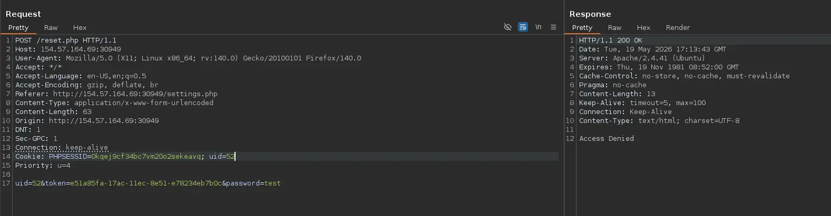The height and width of the screenshot is (216, 831).
Task: Select the Request Pretty tab
Action: [18, 27]
